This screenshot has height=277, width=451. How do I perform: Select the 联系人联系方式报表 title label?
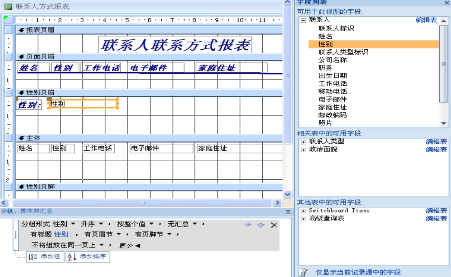pos(175,45)
